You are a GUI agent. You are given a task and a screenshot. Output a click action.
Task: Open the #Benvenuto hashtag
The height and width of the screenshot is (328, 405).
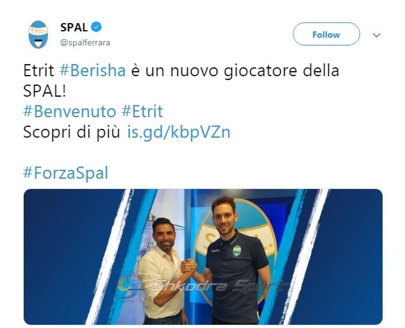pos(69,111)
